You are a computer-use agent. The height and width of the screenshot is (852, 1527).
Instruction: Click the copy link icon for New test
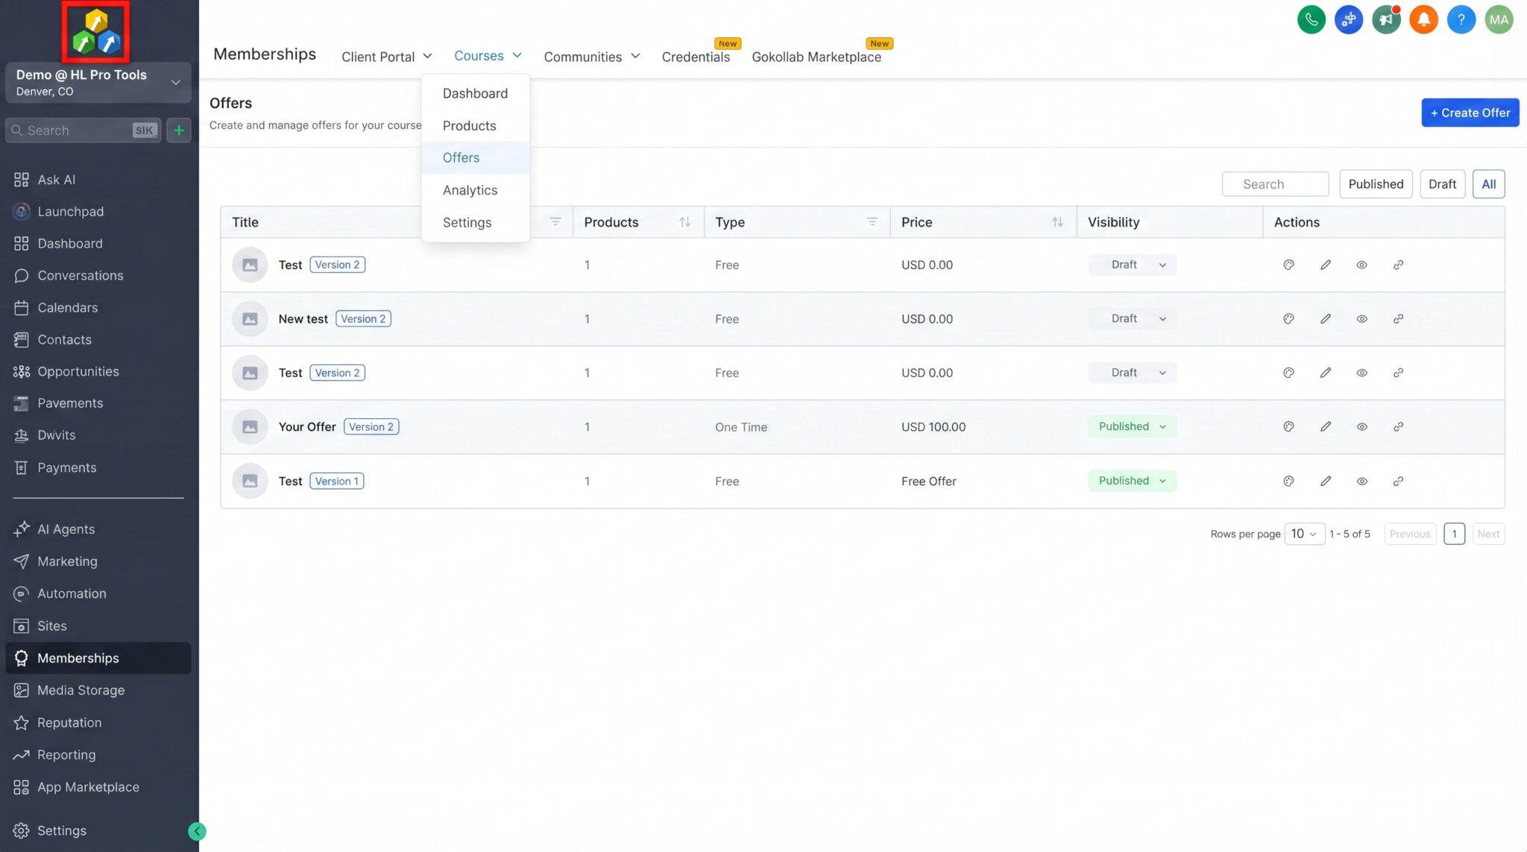coord(1398,319)
